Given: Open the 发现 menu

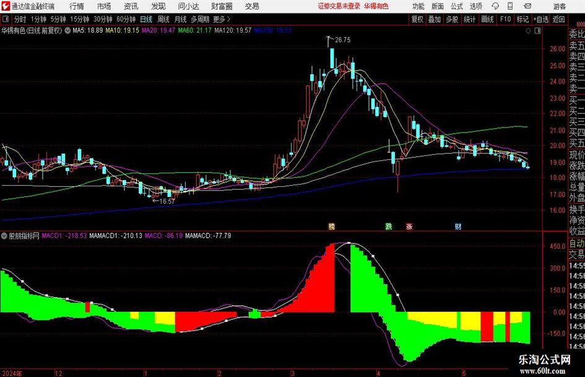Looking at the screenshot, I should [158, 6].
